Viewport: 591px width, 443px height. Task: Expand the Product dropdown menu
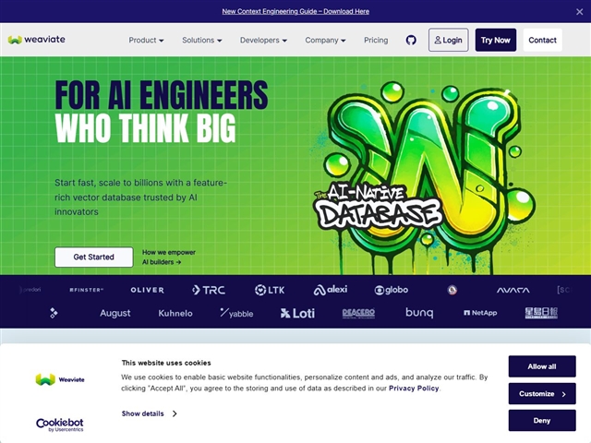(146, 41)
